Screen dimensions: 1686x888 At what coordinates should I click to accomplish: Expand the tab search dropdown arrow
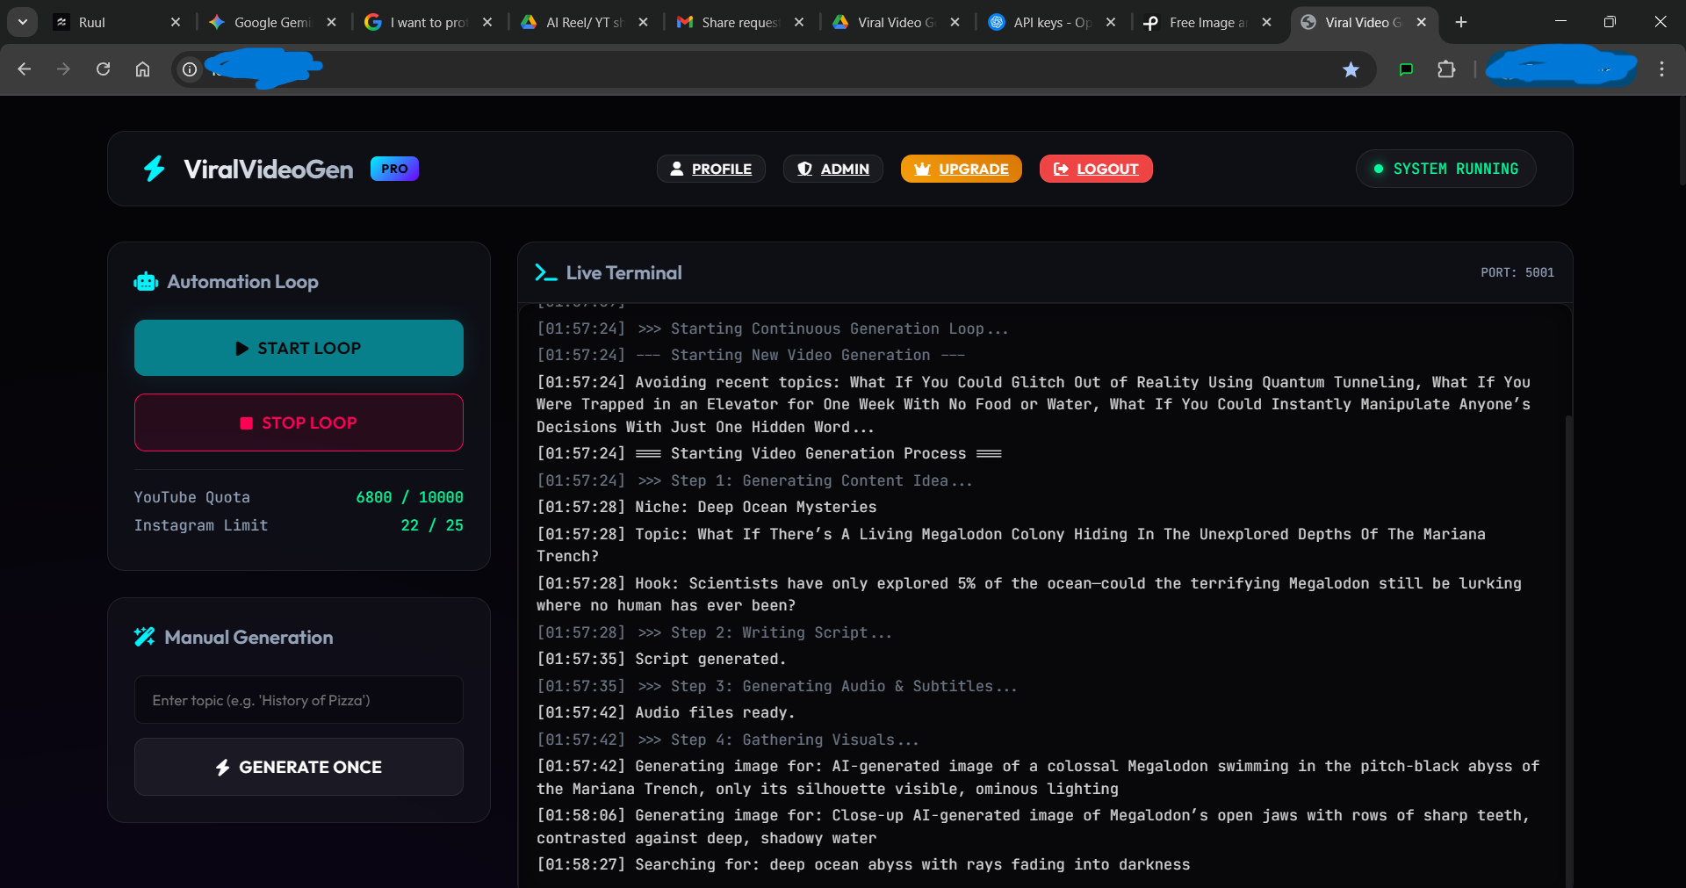point(22,22)
